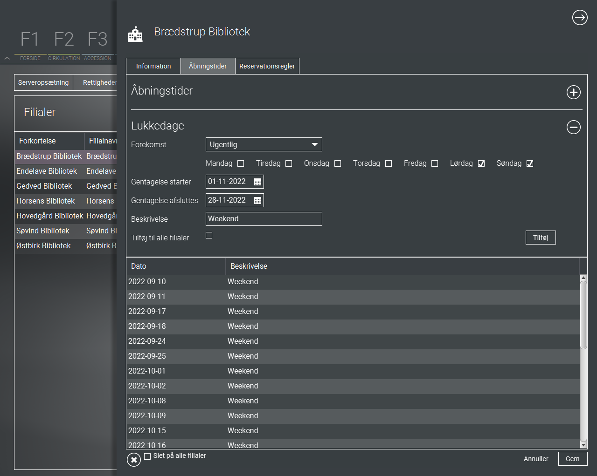The image size is (597, 476).
Task: Open calendar picker for Gentagelse afsluttes
Action: [x=257, y=200]
